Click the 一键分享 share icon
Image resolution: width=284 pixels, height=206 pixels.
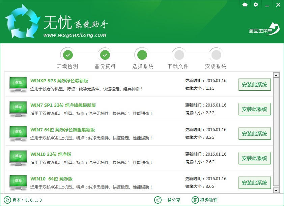pos(158,200)
